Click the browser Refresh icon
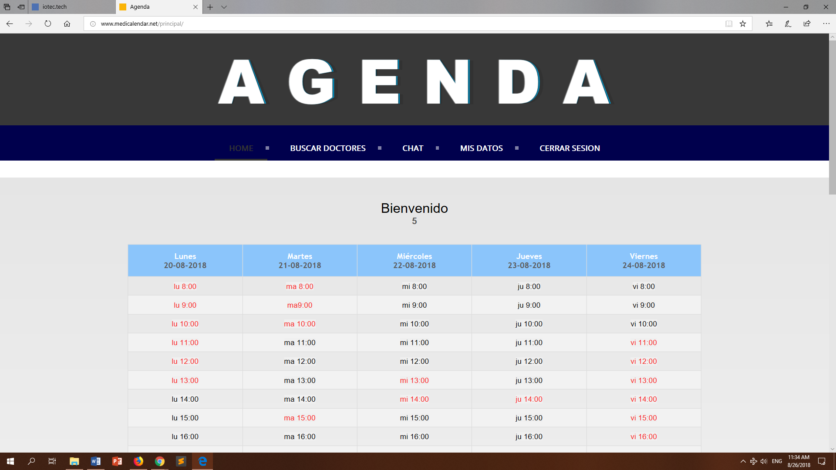Image resolution: width=836 pixels, height=470 pixels. 48,24
